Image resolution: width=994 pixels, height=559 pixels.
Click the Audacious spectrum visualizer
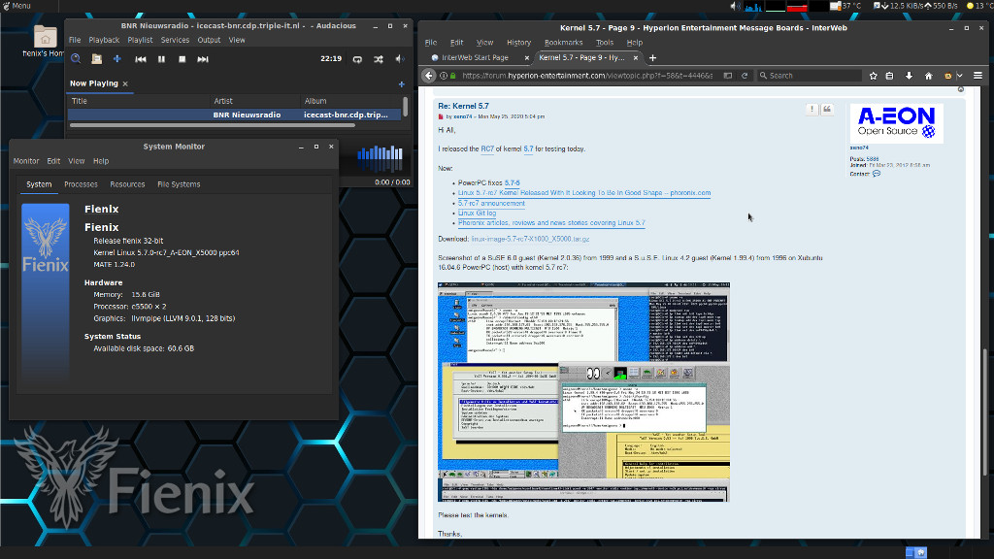380,158
